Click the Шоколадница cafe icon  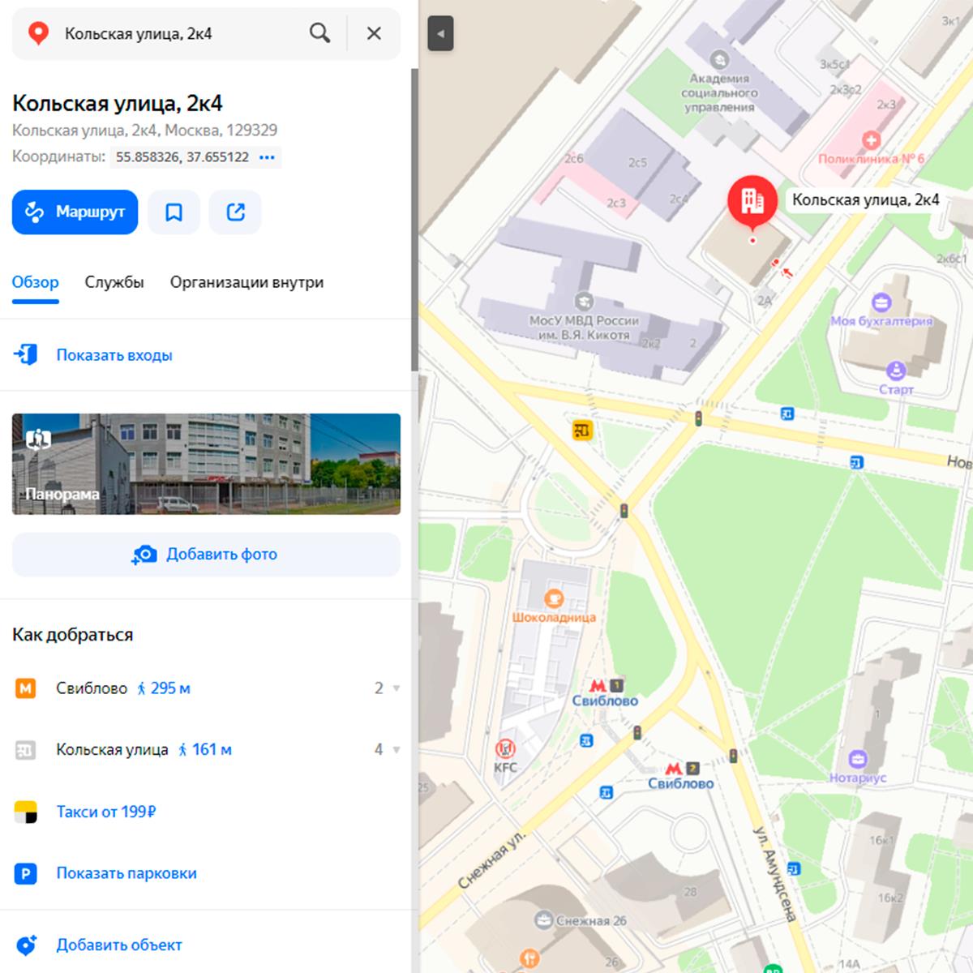pyautogui.click(x=554, y=598)
